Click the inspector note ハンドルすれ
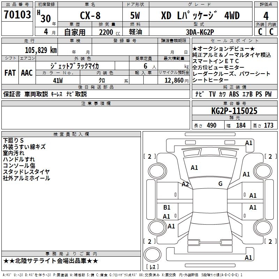This screenshot has width=279, height=279. [19, 159]
